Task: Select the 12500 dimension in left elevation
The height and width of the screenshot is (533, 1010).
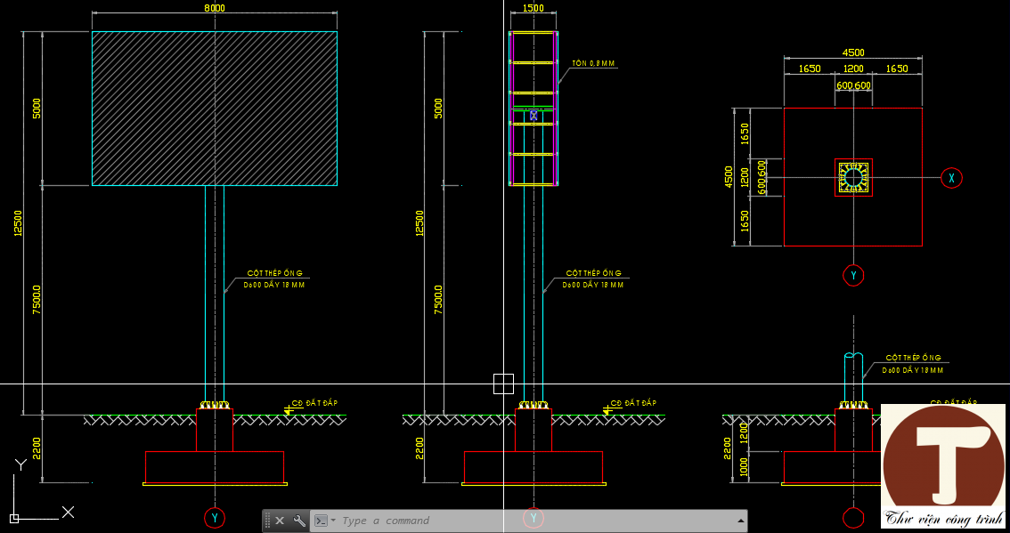Action: pyautogui.click(x=17, y=223)
